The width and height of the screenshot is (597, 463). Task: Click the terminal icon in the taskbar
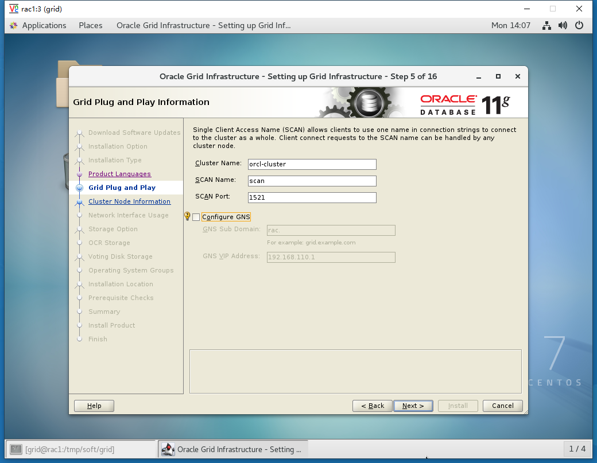tap(16, 449)
